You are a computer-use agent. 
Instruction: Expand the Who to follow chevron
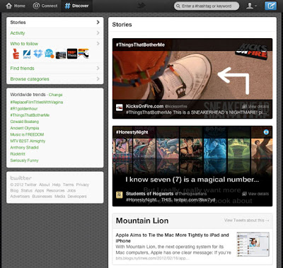pos(98,43)
